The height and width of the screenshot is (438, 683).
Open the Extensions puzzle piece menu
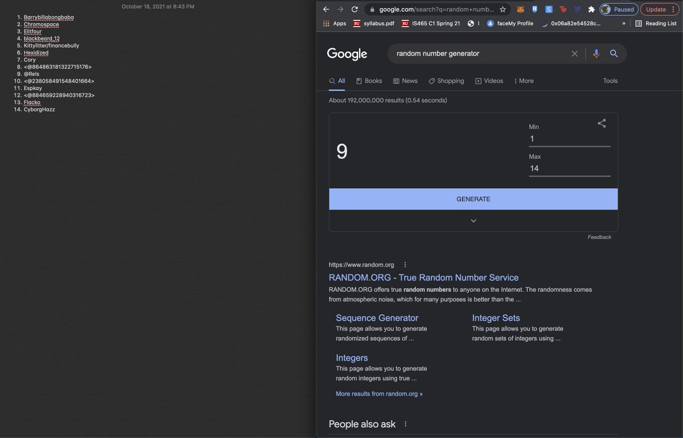pyautogui.click(x=591, y=9)
